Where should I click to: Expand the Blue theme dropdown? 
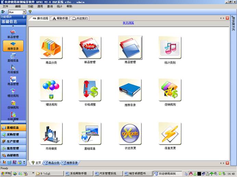tap(24, 12)
